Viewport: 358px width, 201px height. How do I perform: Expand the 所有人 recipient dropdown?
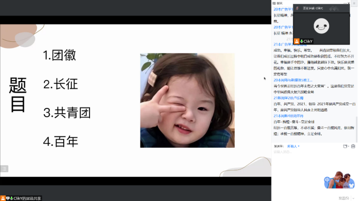[x=293, y=146]
